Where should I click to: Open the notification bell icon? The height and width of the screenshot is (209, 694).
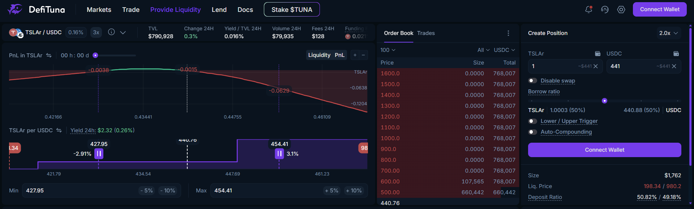[588, 10]
